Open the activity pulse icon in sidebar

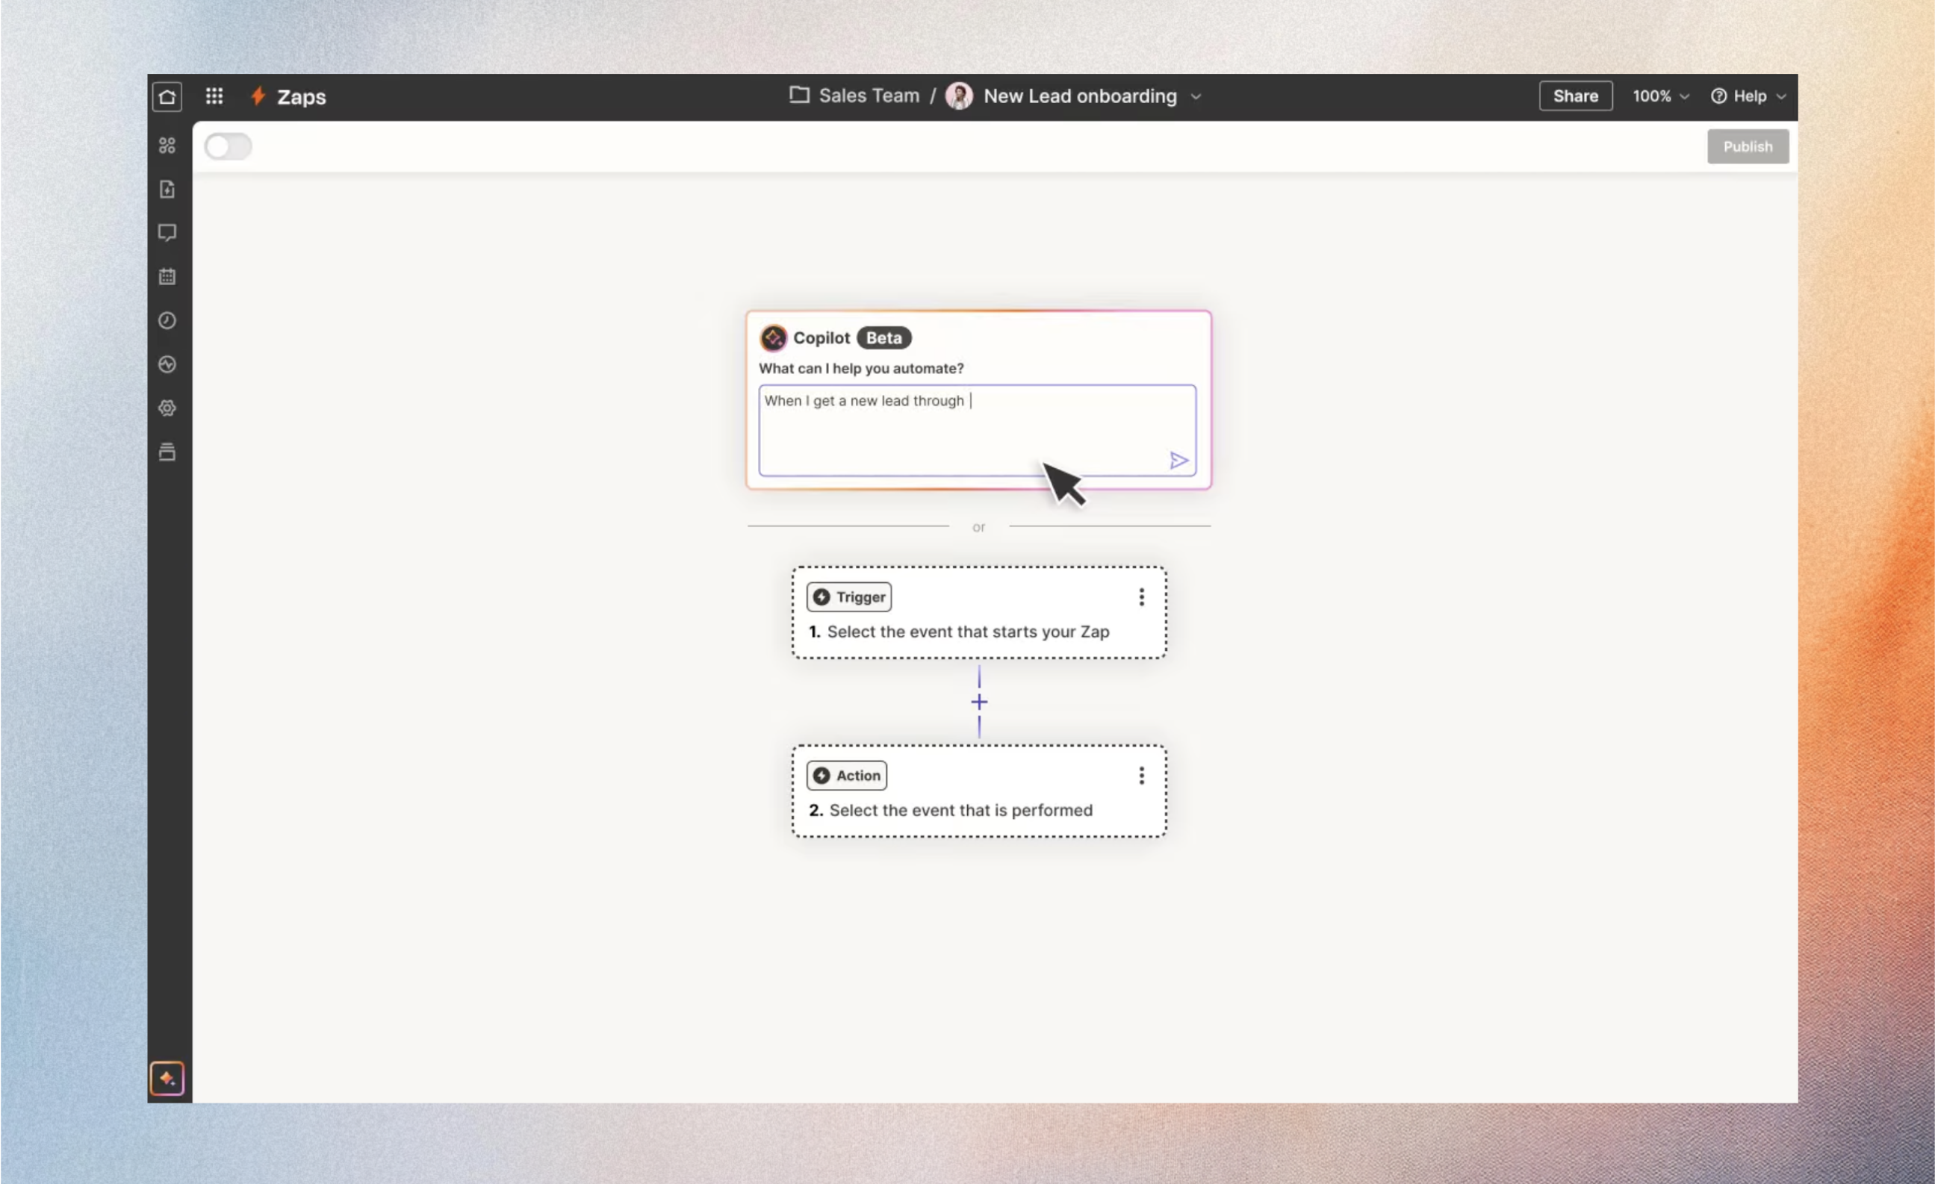point(167,364)
